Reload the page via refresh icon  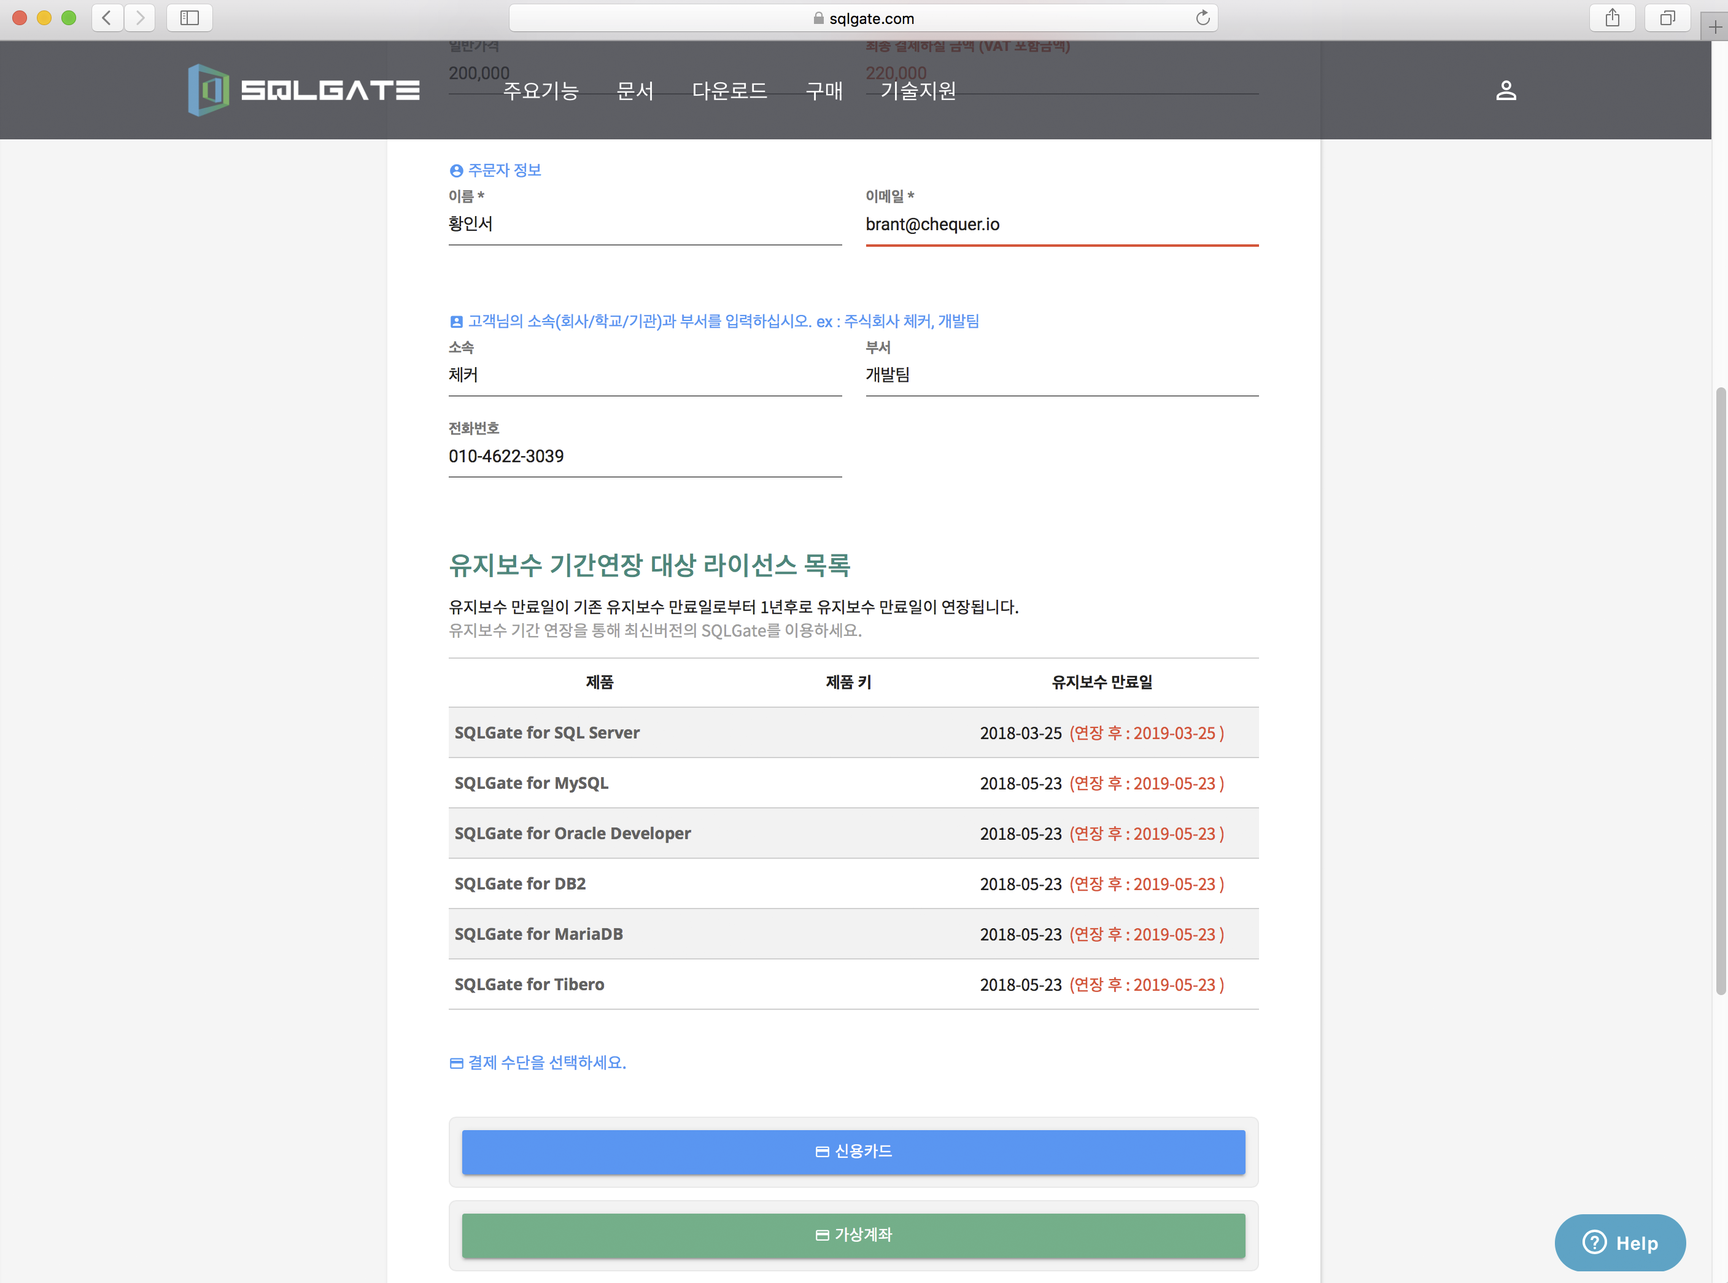tap(1202, 18)
